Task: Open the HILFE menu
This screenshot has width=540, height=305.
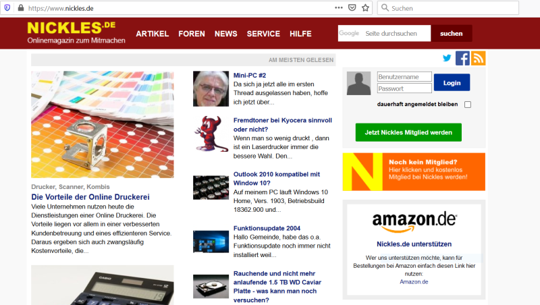Action: (x=300, y=34)
